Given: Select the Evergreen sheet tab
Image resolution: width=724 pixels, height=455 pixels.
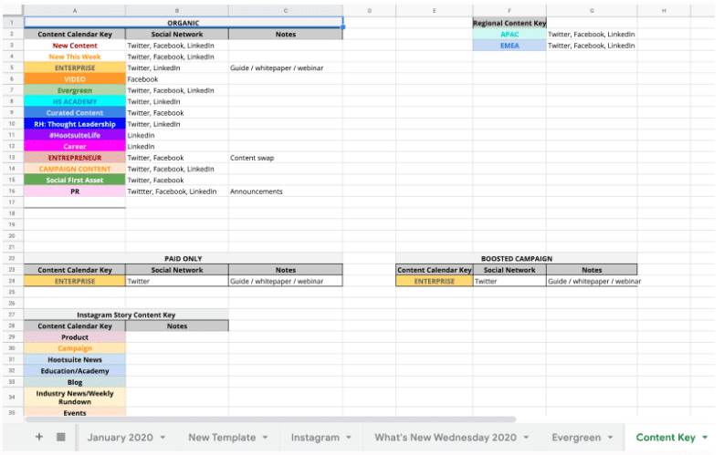Looking at the screenshot, I should [x=576, y=437].
